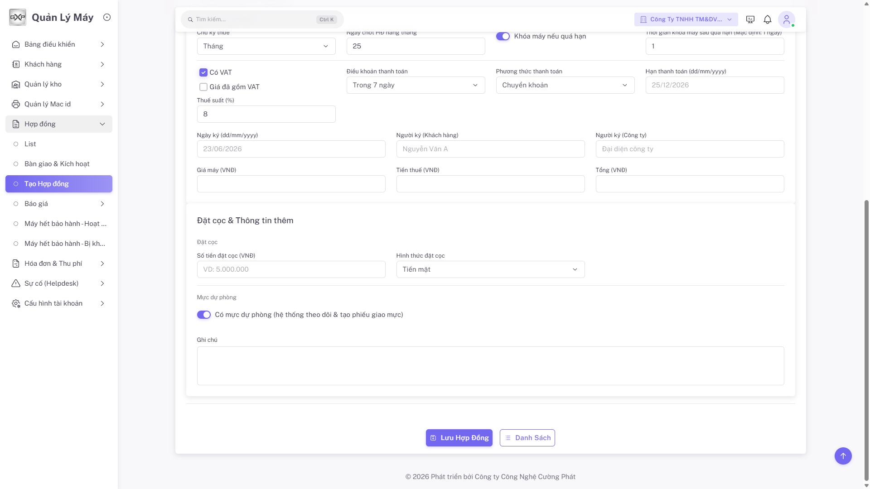The width and height of the screenshot is (870, 489).
Task: Click the Danh Sách button
Action: (527, 438)
